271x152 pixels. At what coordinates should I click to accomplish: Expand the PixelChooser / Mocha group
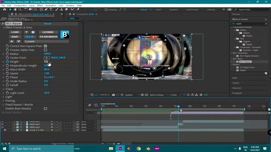click(3, 105)
